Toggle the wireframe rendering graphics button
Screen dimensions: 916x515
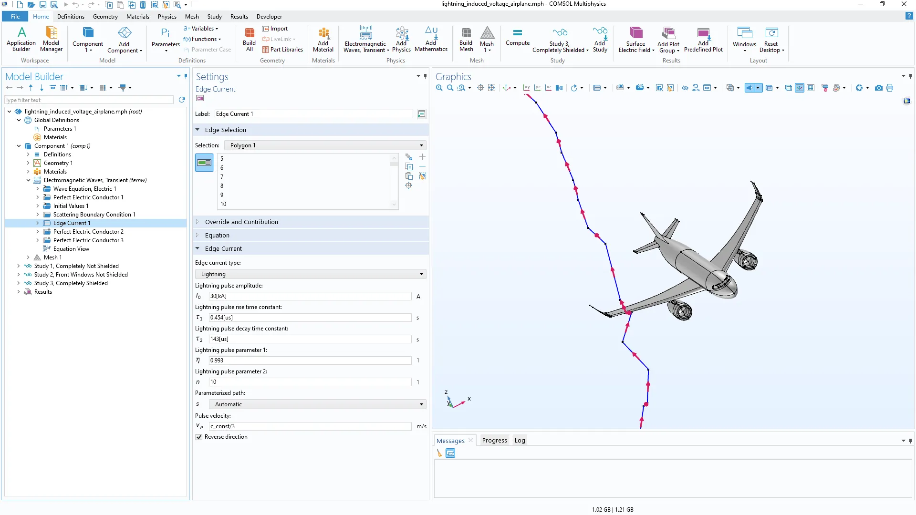coord(788,88)
